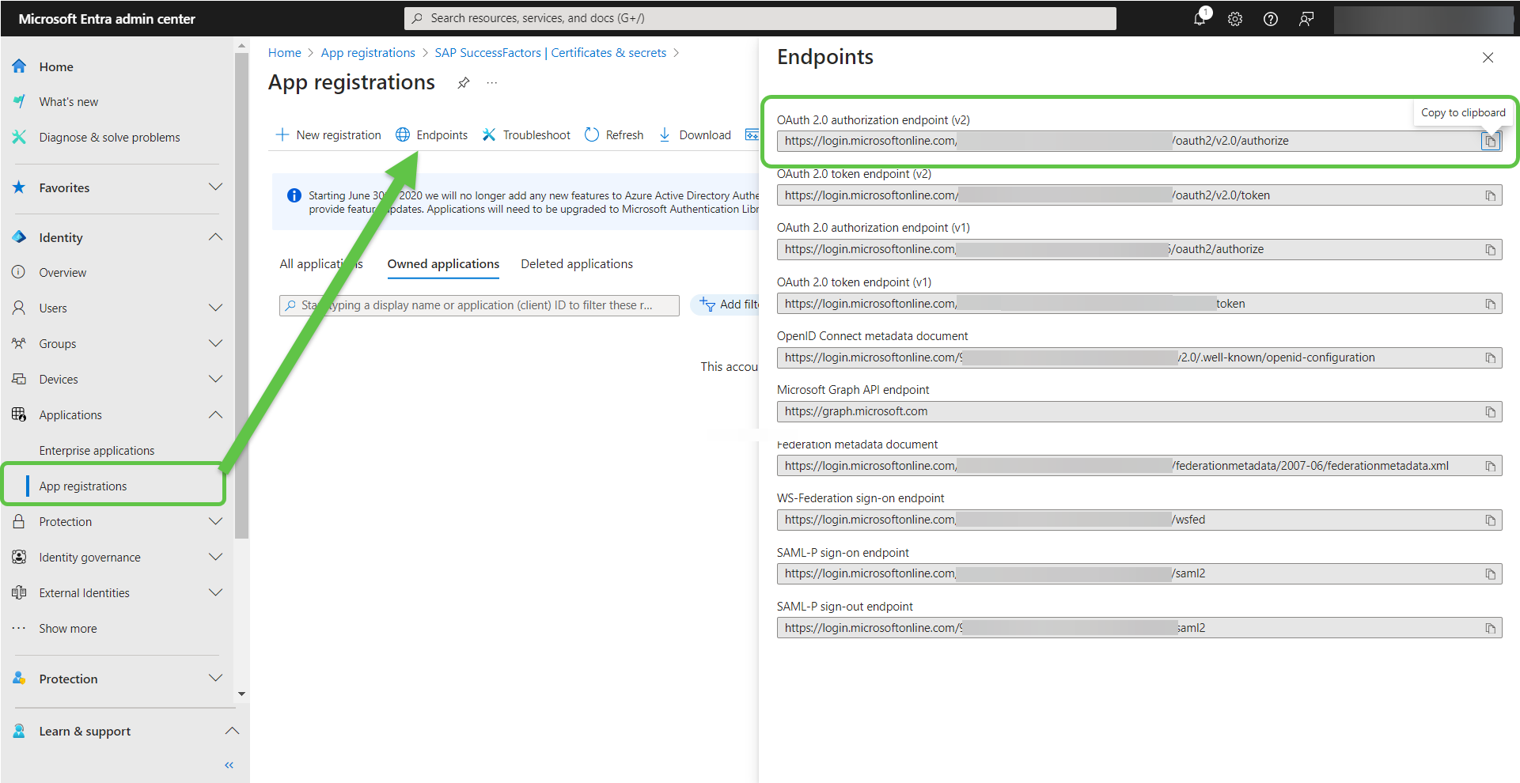Image resolution: width=1520 pixels, height=783 pixels.
Task: Click Home breadcrumb link
Action: click(284, 53)
